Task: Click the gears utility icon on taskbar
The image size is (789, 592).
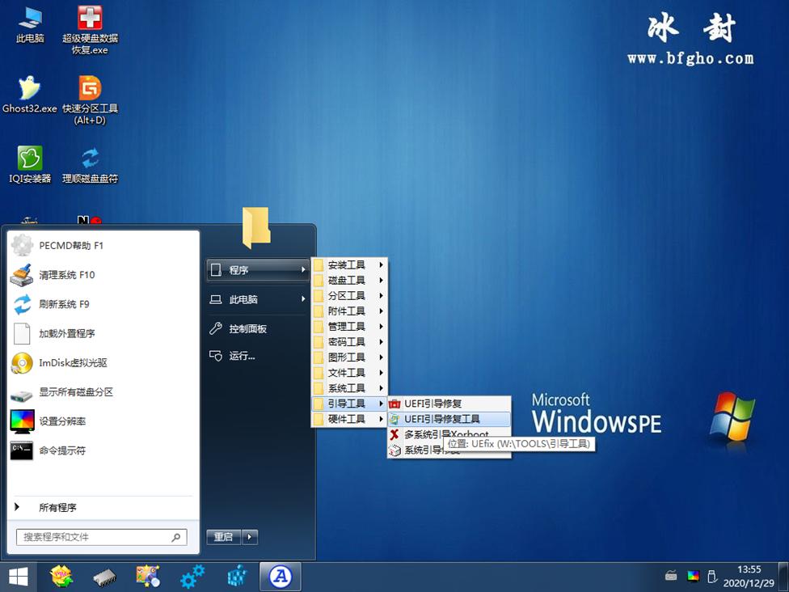Action: pos(192,577)
